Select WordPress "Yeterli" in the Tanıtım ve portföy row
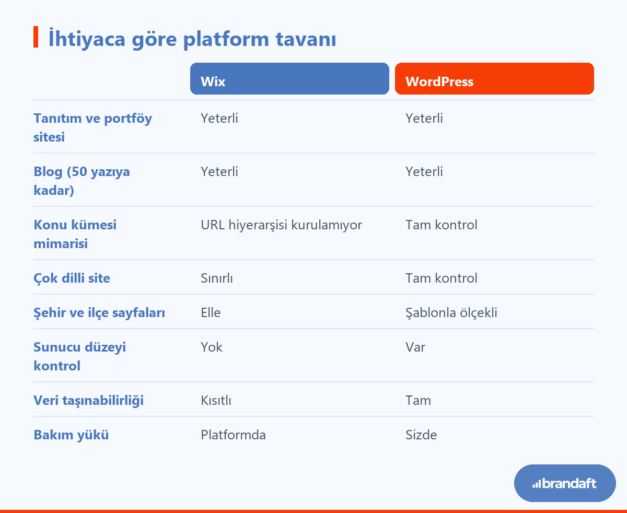Viewport: 627px width, 513px height. (424, 118)
